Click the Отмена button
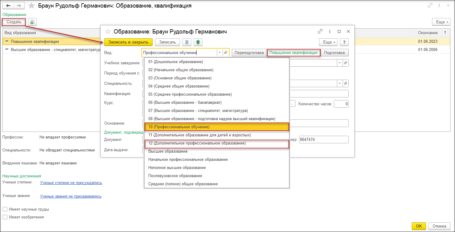The image size is (455, 232). coord(439,226)
